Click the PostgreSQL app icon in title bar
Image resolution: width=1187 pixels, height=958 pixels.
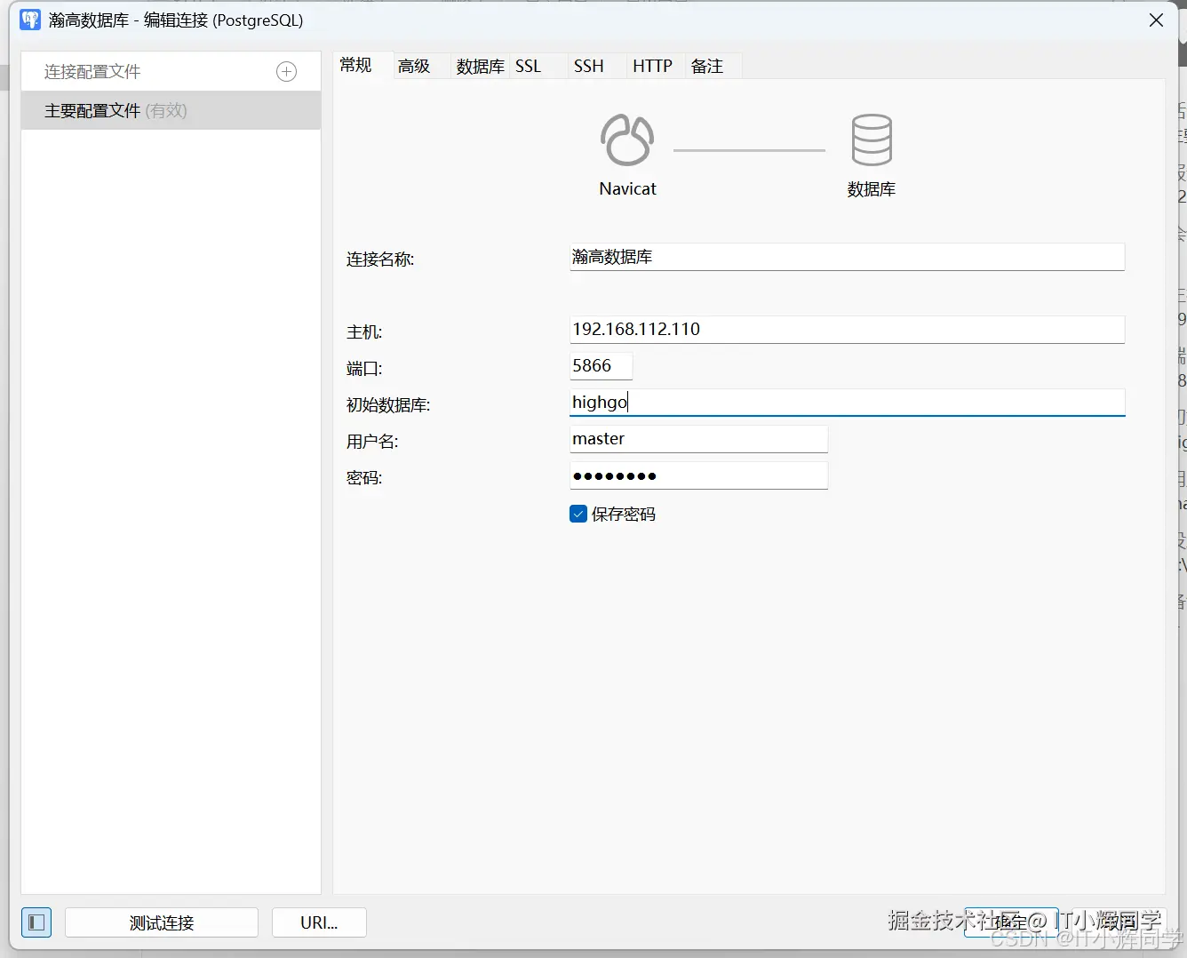coord(30,20)
